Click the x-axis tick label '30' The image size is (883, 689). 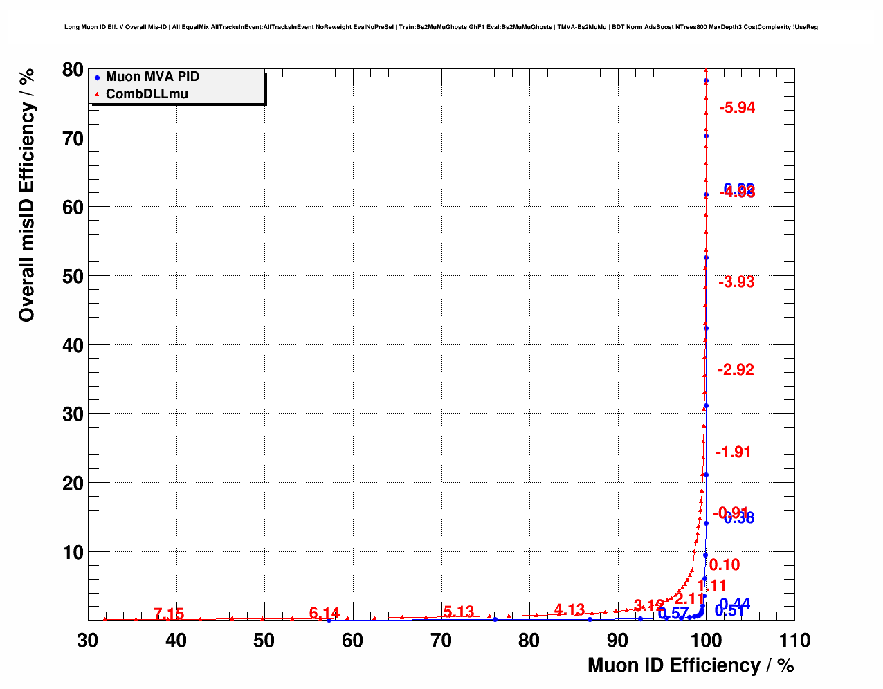(x=87, y=641)
